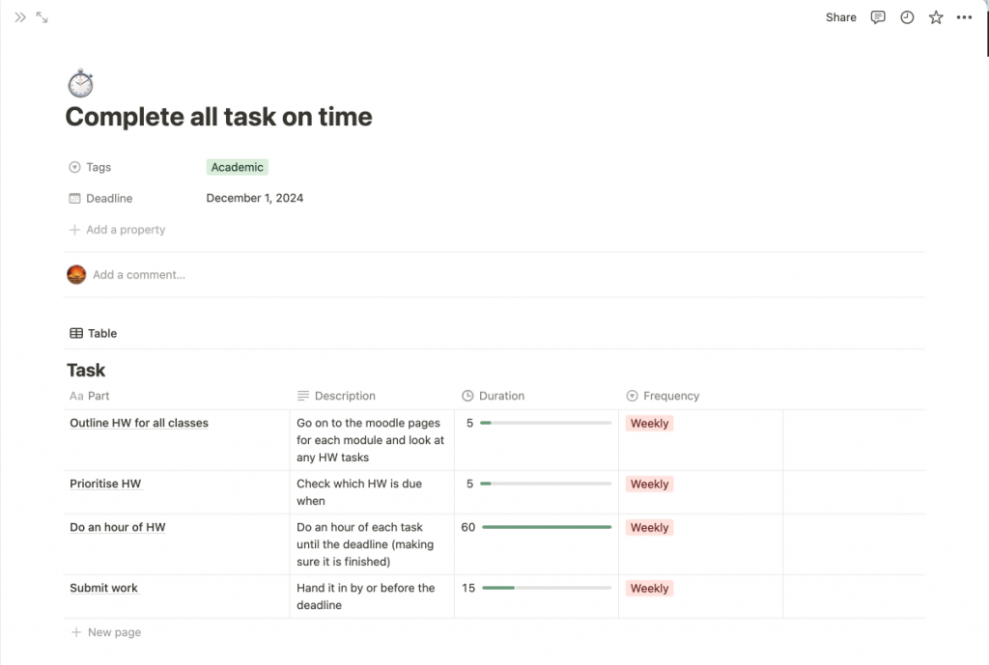The height and width of the screenshot is (665, 989).
Task: Click the user avatar beside comment box
Action: click(76, 275)
